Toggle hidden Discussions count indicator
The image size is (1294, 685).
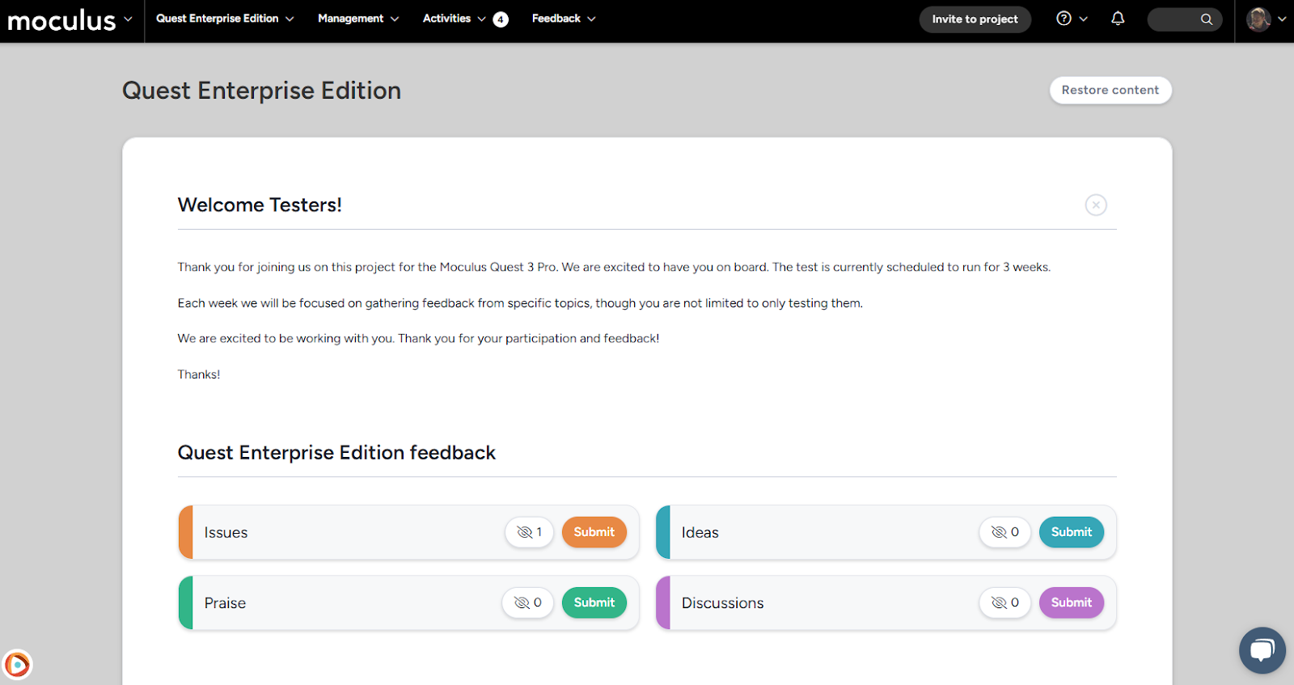point(1004,603)
